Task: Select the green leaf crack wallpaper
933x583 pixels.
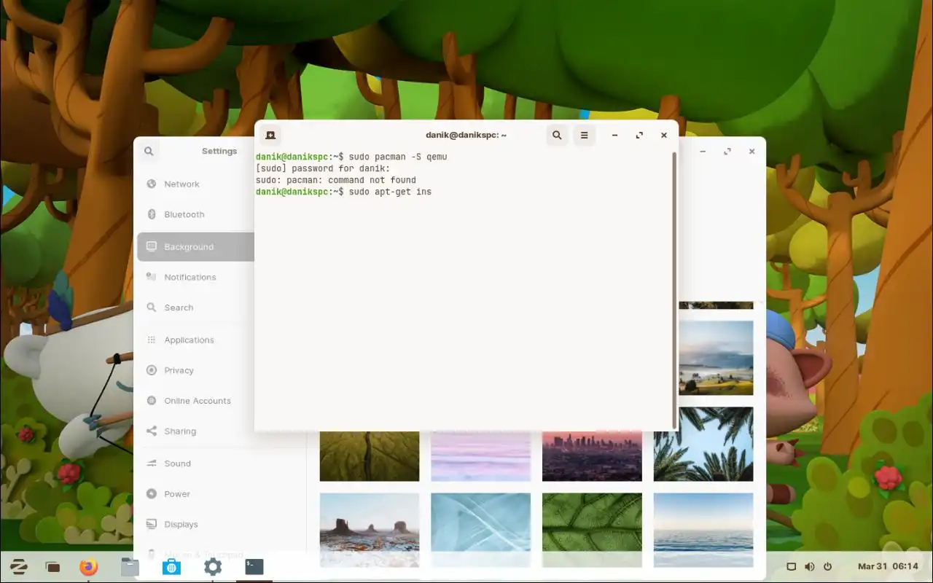Action: tap(370, 455)
